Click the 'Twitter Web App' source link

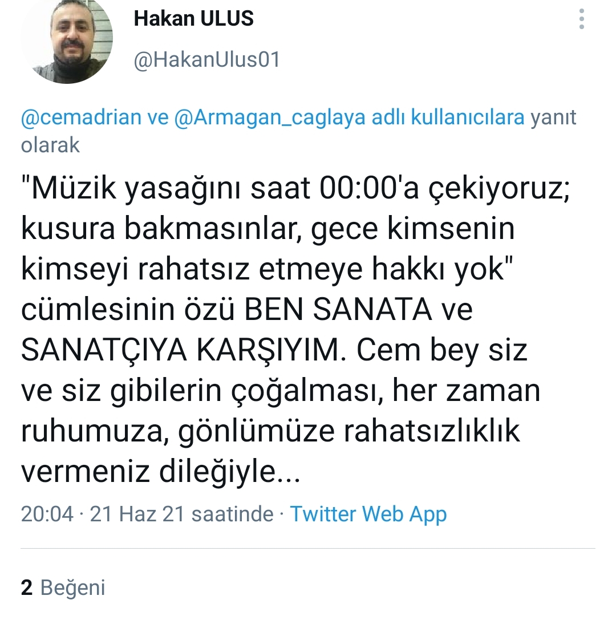[x=368, y=514]
